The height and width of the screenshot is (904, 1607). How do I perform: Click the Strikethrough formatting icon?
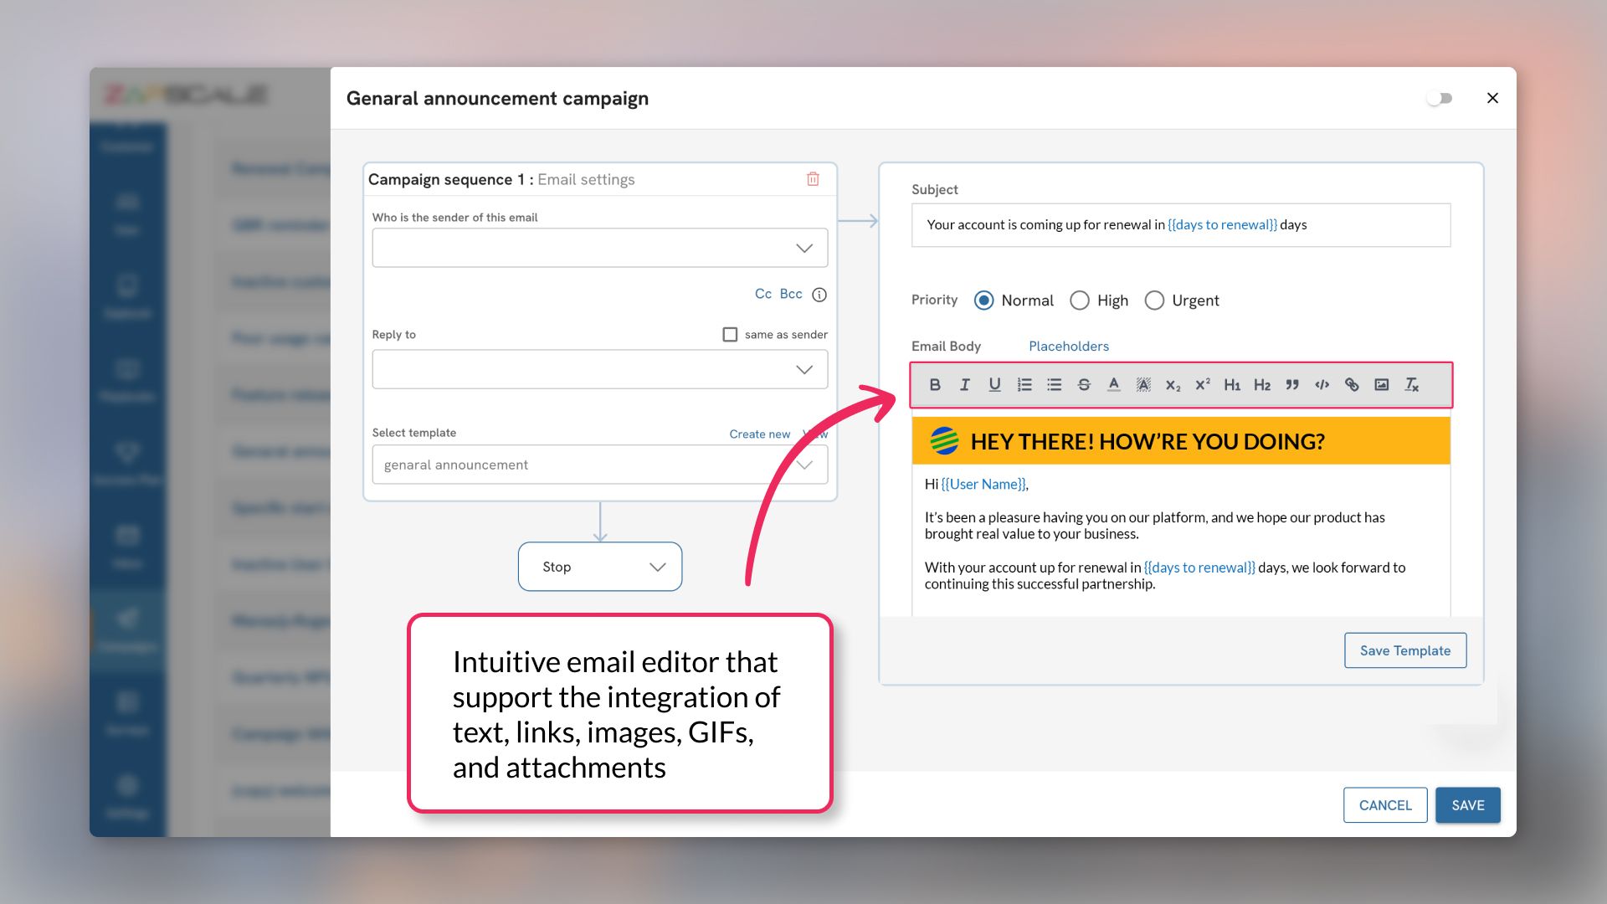1081,384
